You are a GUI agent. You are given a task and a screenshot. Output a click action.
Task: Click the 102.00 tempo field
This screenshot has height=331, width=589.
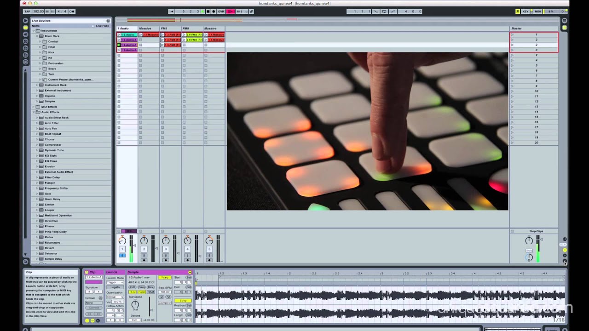click(38, 11)
